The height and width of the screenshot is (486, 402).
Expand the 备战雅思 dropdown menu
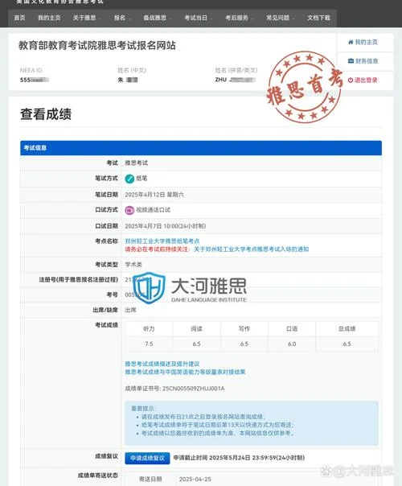[x=158, y=18]
